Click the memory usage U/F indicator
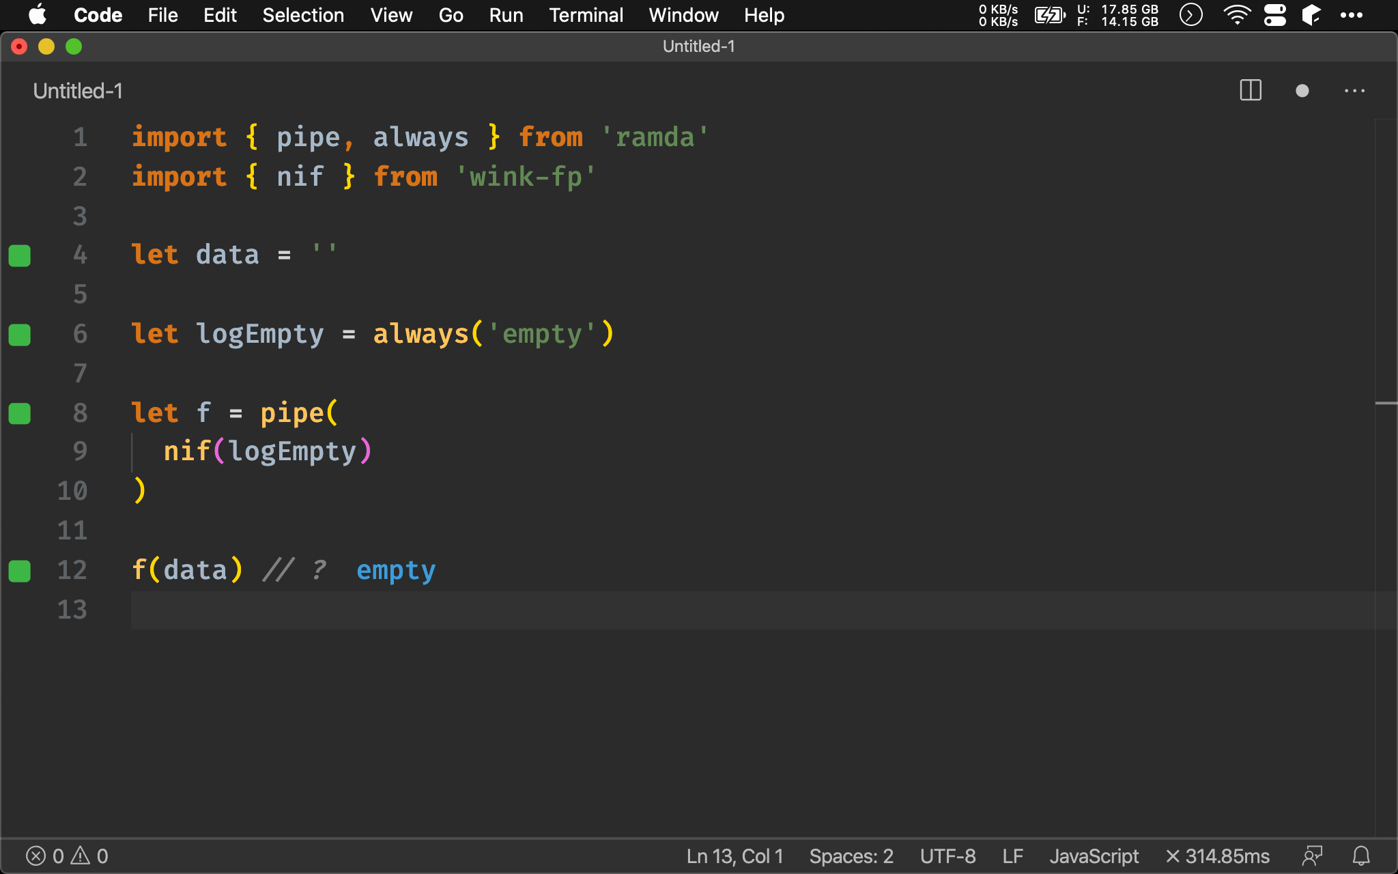The width and height of the screenshot is (1398, 874). pyautogui.click(x=1117, y=15)
